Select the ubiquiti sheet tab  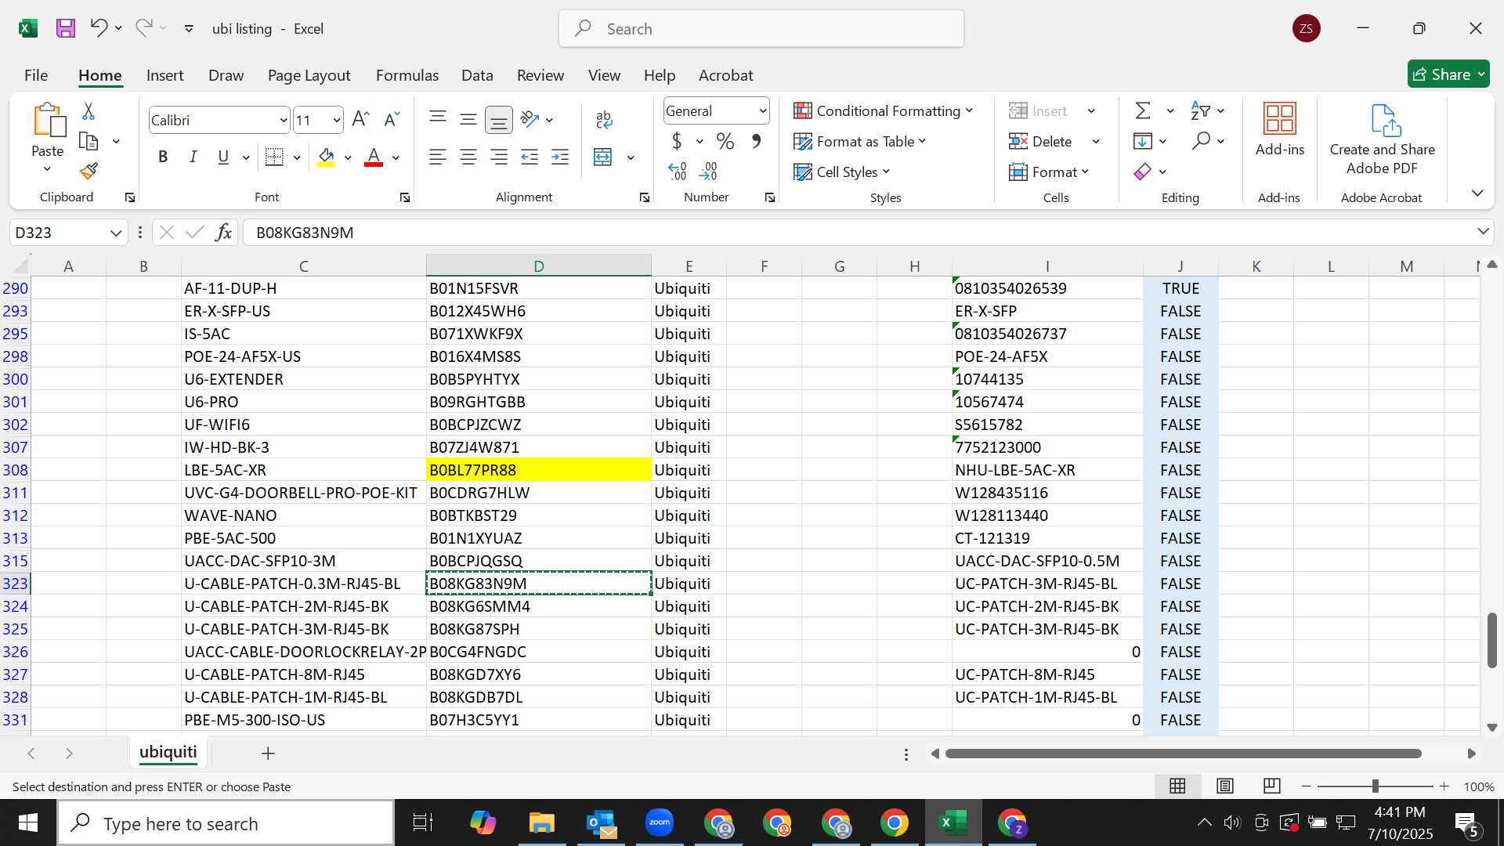point(168,753)
